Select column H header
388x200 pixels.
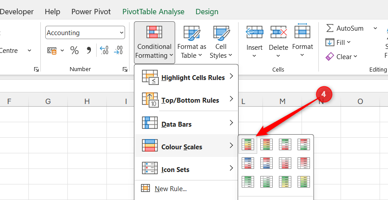pos(87,101)
